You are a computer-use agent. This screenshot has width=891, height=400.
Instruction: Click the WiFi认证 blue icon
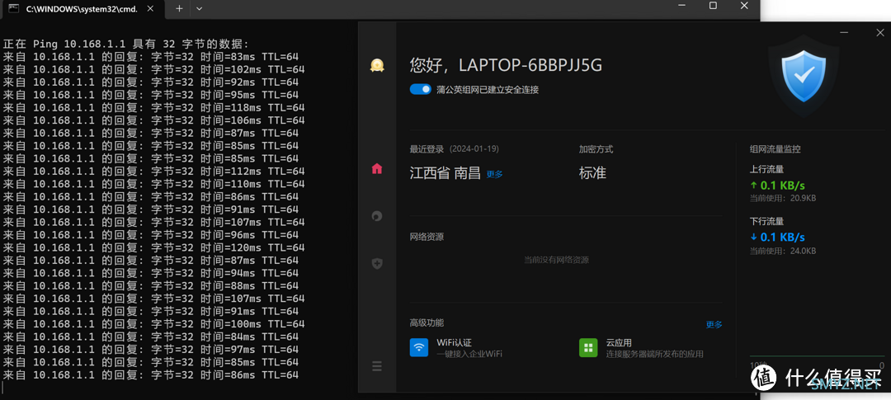click(419, 347)
